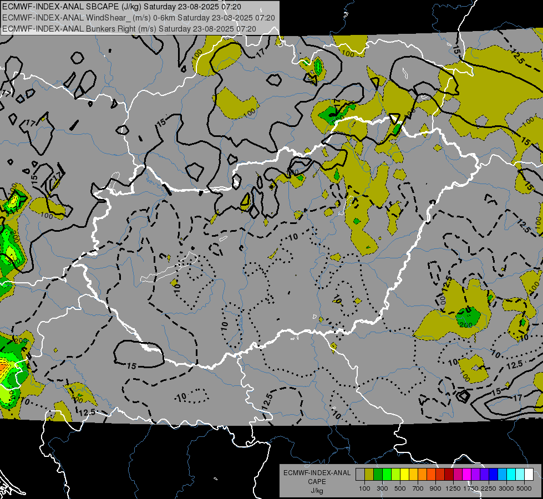Click the J/kg unit label in the legend
Screen dimensions: 543x499
(x=317, y=491)
